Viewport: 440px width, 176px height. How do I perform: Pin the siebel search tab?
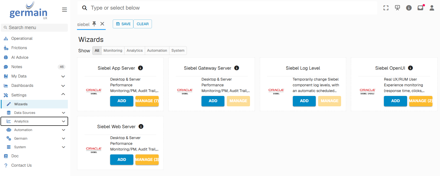click(x=94, y=24)
